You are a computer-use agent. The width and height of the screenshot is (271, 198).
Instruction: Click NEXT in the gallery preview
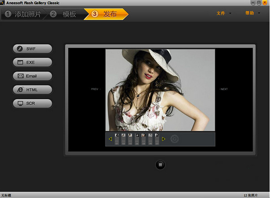[224, 89]
